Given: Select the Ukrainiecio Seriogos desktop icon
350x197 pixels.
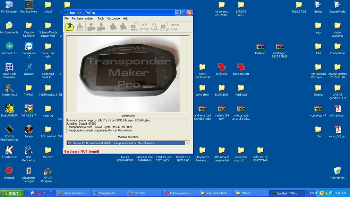Looking at the screenshot, I should point(28,175).
